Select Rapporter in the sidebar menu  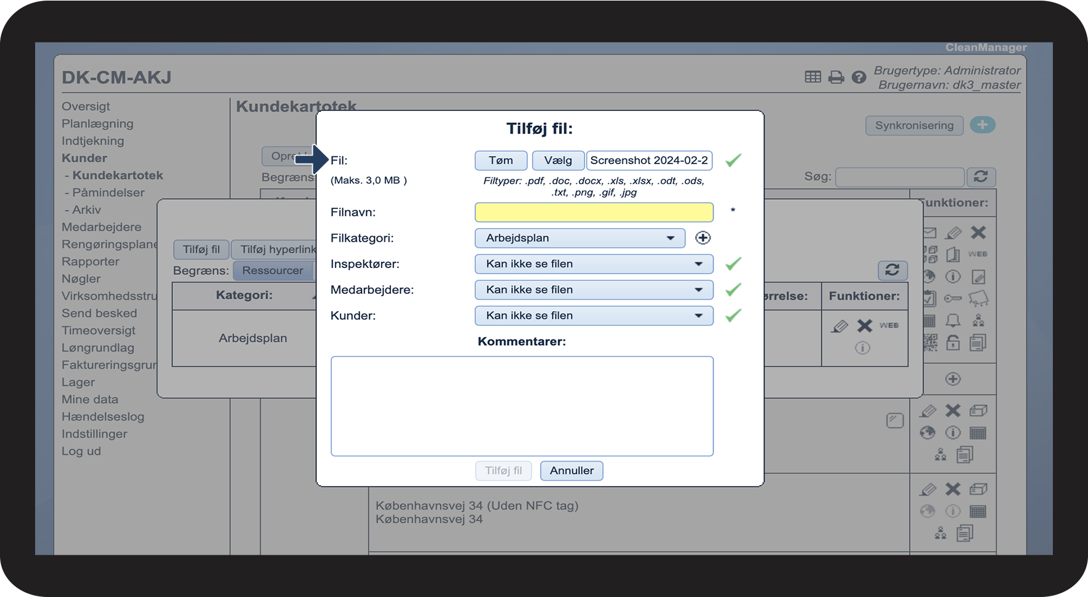(91, 261)
